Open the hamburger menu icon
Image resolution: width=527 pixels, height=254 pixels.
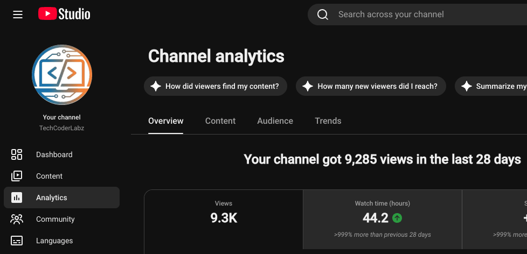click(x=17, y=15)
